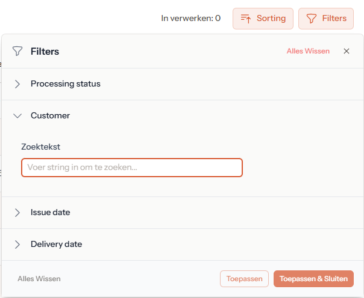The width and height of the screenshot is (364, 298).
Task: Open the Processing status filter section label
Action: (66, 84)
